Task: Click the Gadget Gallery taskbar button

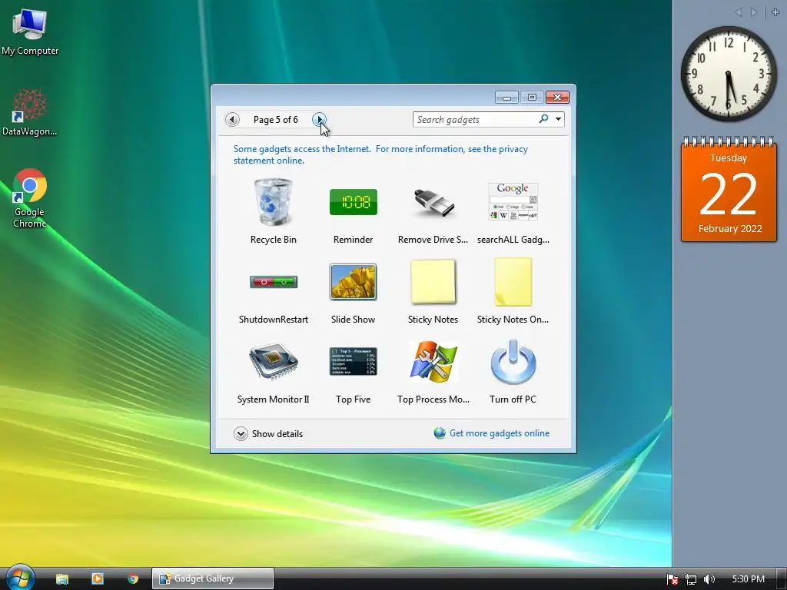Action: 213,578
